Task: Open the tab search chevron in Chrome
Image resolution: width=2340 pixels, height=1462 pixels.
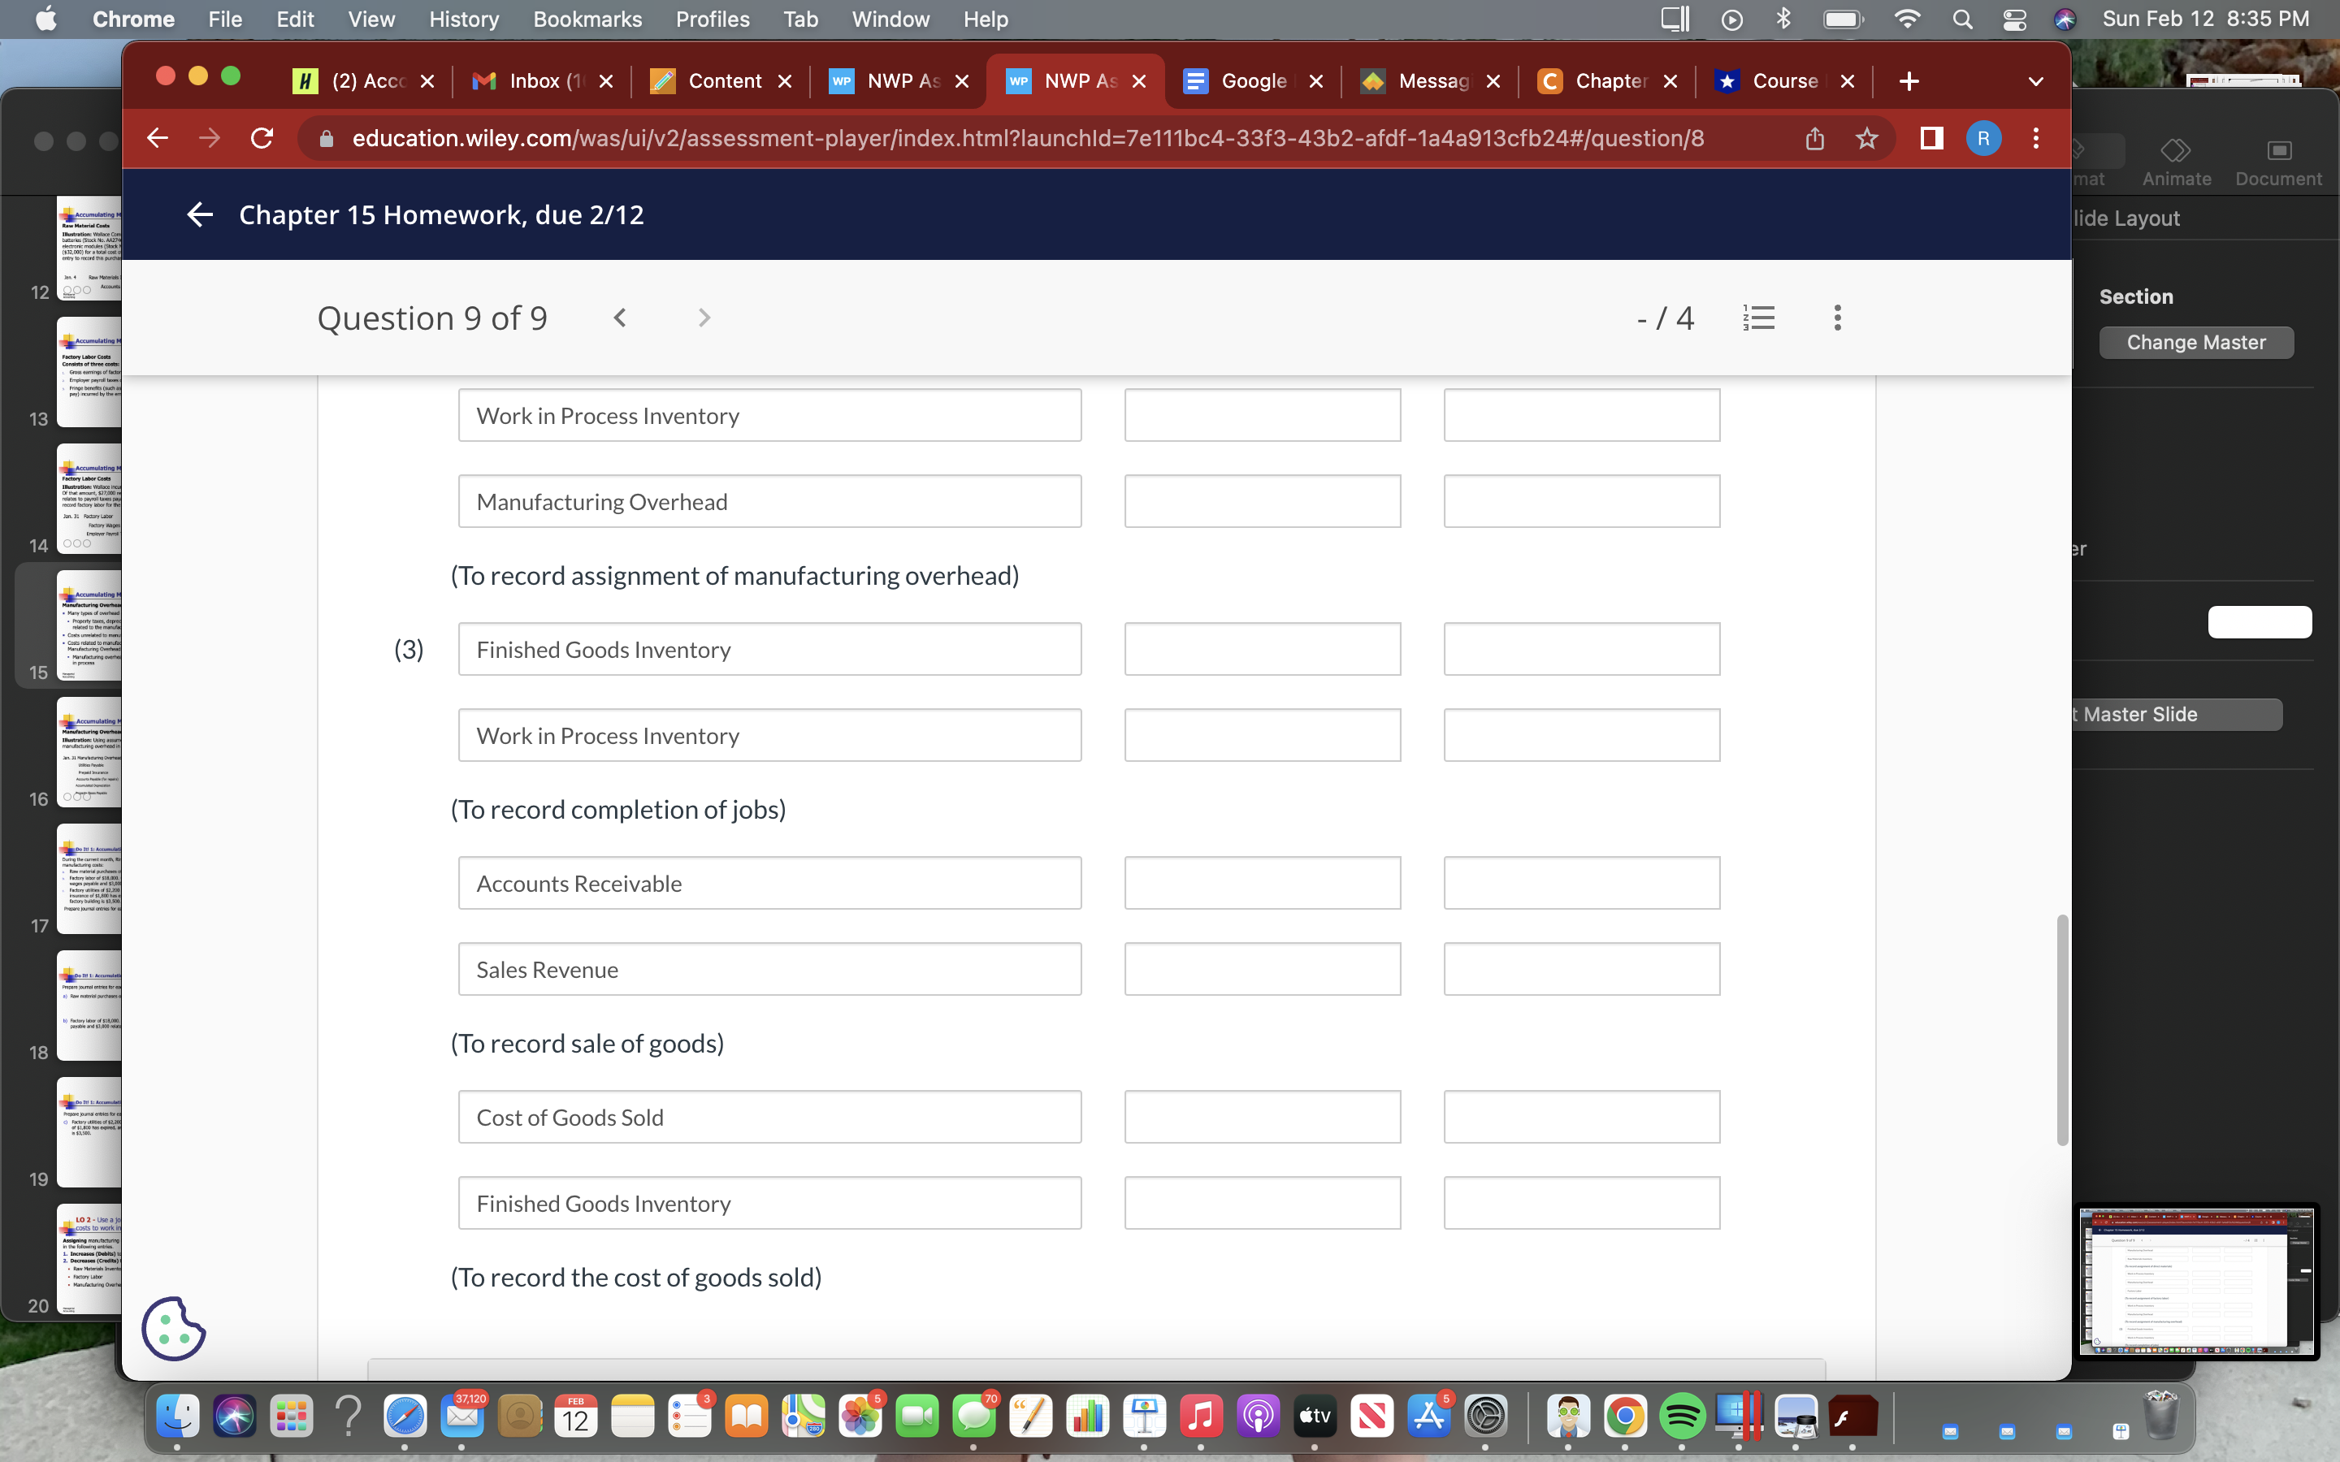Action: point(2035,81)
